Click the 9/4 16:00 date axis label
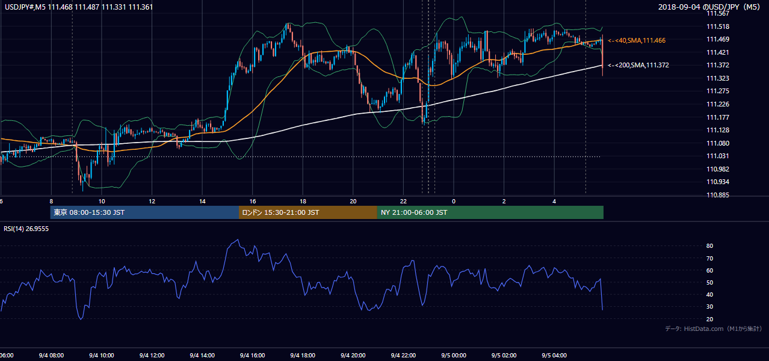The image size is (769, 361). 253,355
